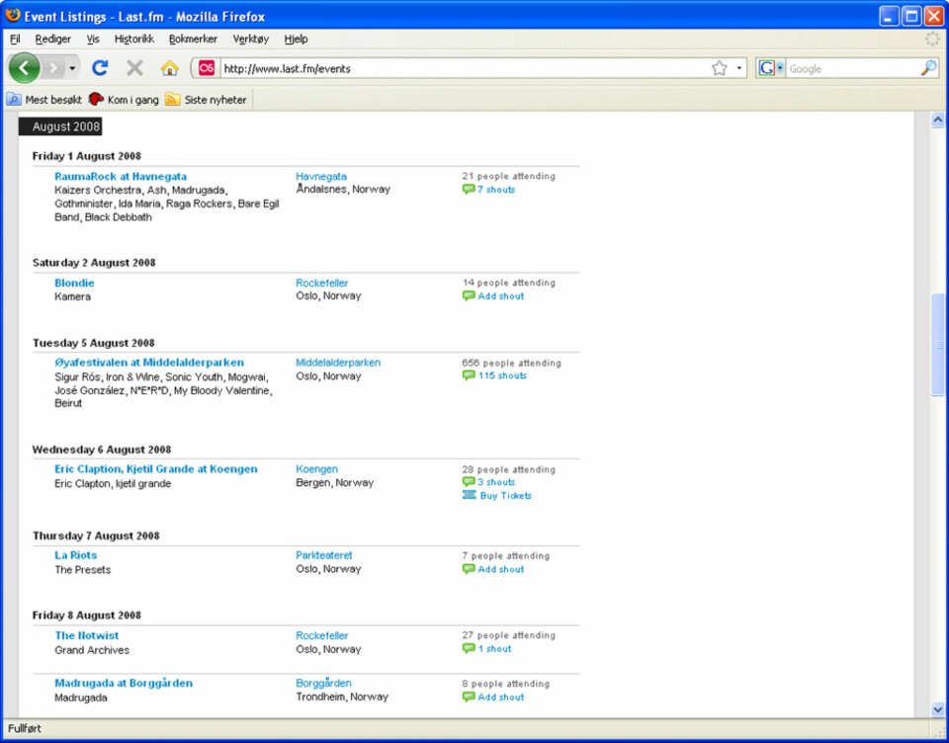The image size is (949, 743).
Task: View 115 shouts for Øyafestivalen
Action: tap(502, 375)
